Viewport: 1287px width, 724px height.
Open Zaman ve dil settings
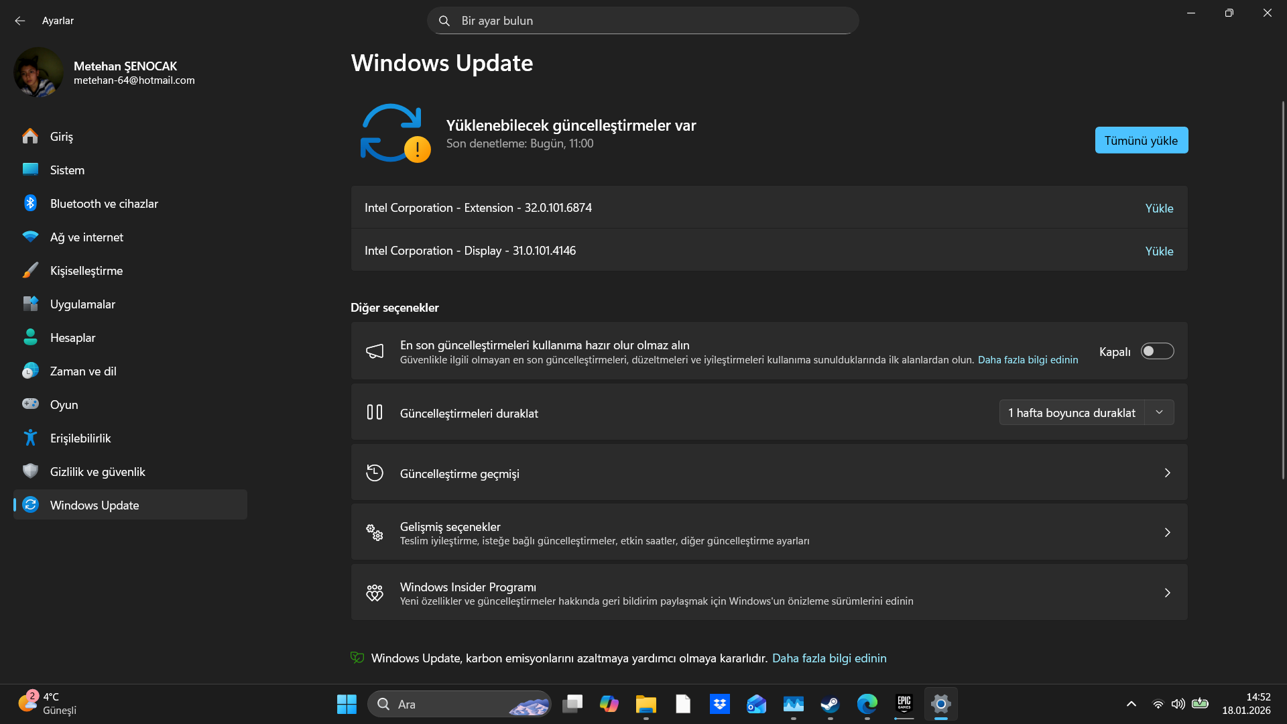click(130, 371)
